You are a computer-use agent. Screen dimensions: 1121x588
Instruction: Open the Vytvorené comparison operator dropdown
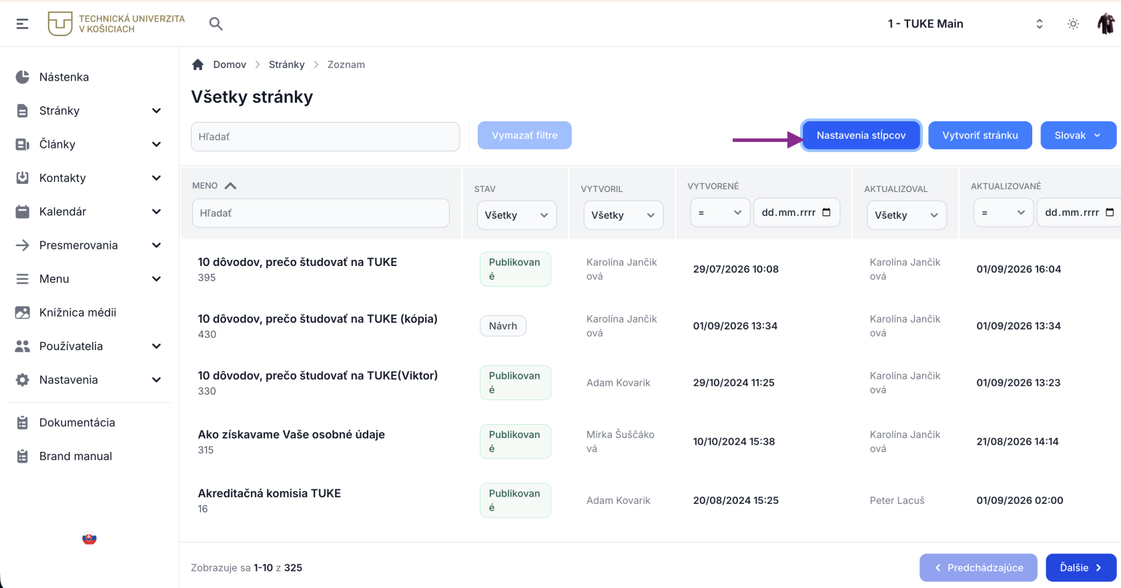click(x=720, y=213)
